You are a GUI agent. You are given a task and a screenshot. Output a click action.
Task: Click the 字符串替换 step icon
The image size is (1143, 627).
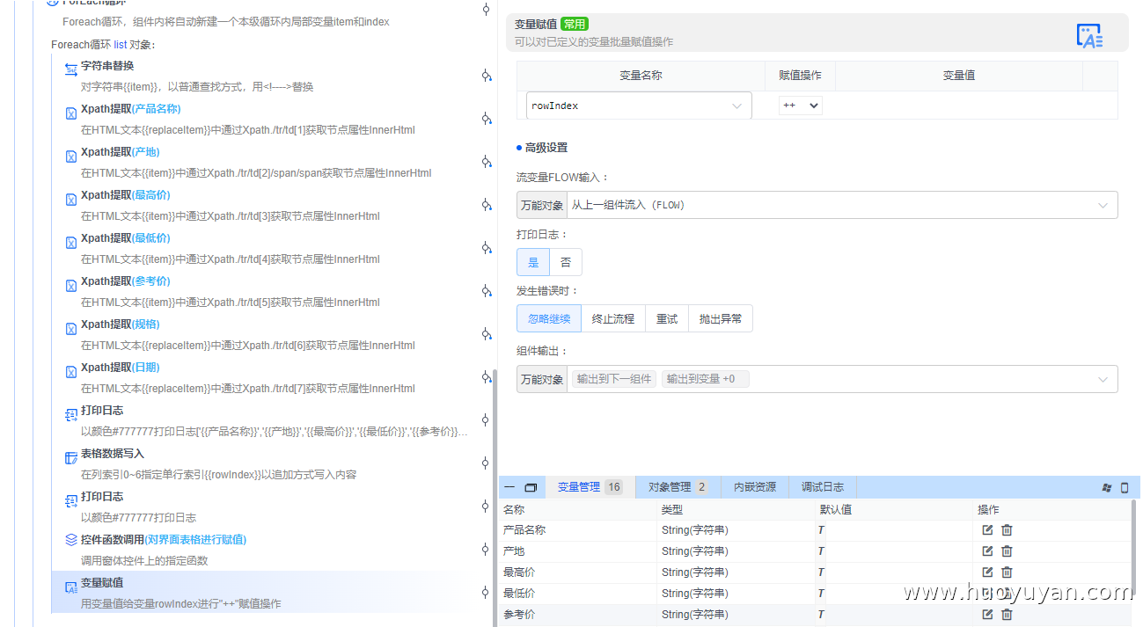pyautogui.click(x=71, y=69)
